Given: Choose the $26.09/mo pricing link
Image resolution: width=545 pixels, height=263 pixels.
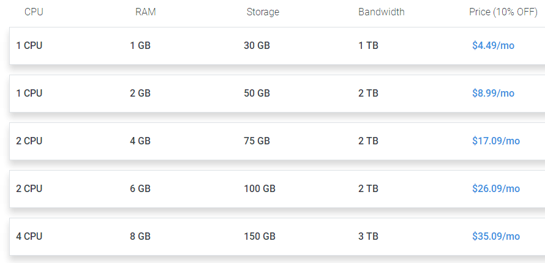Looking at the screenshot, I should tap(495, 188).
